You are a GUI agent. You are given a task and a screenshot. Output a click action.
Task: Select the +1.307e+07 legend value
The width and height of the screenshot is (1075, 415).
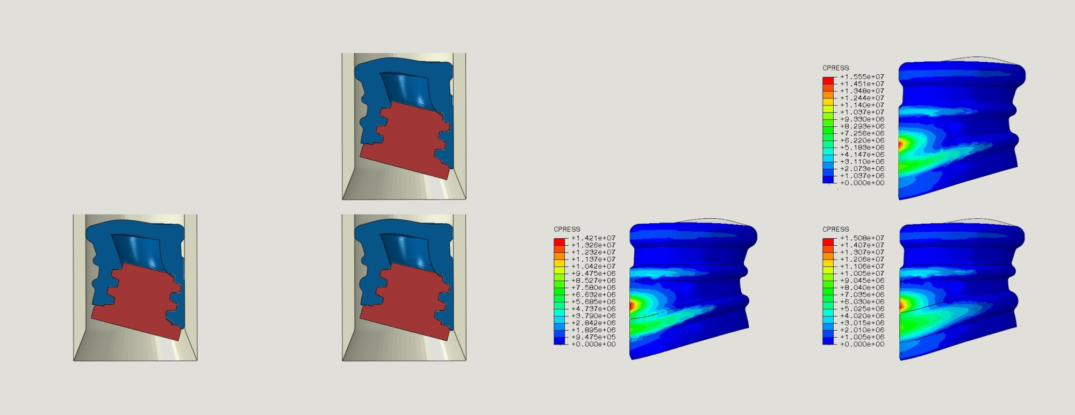click(862, 252)
